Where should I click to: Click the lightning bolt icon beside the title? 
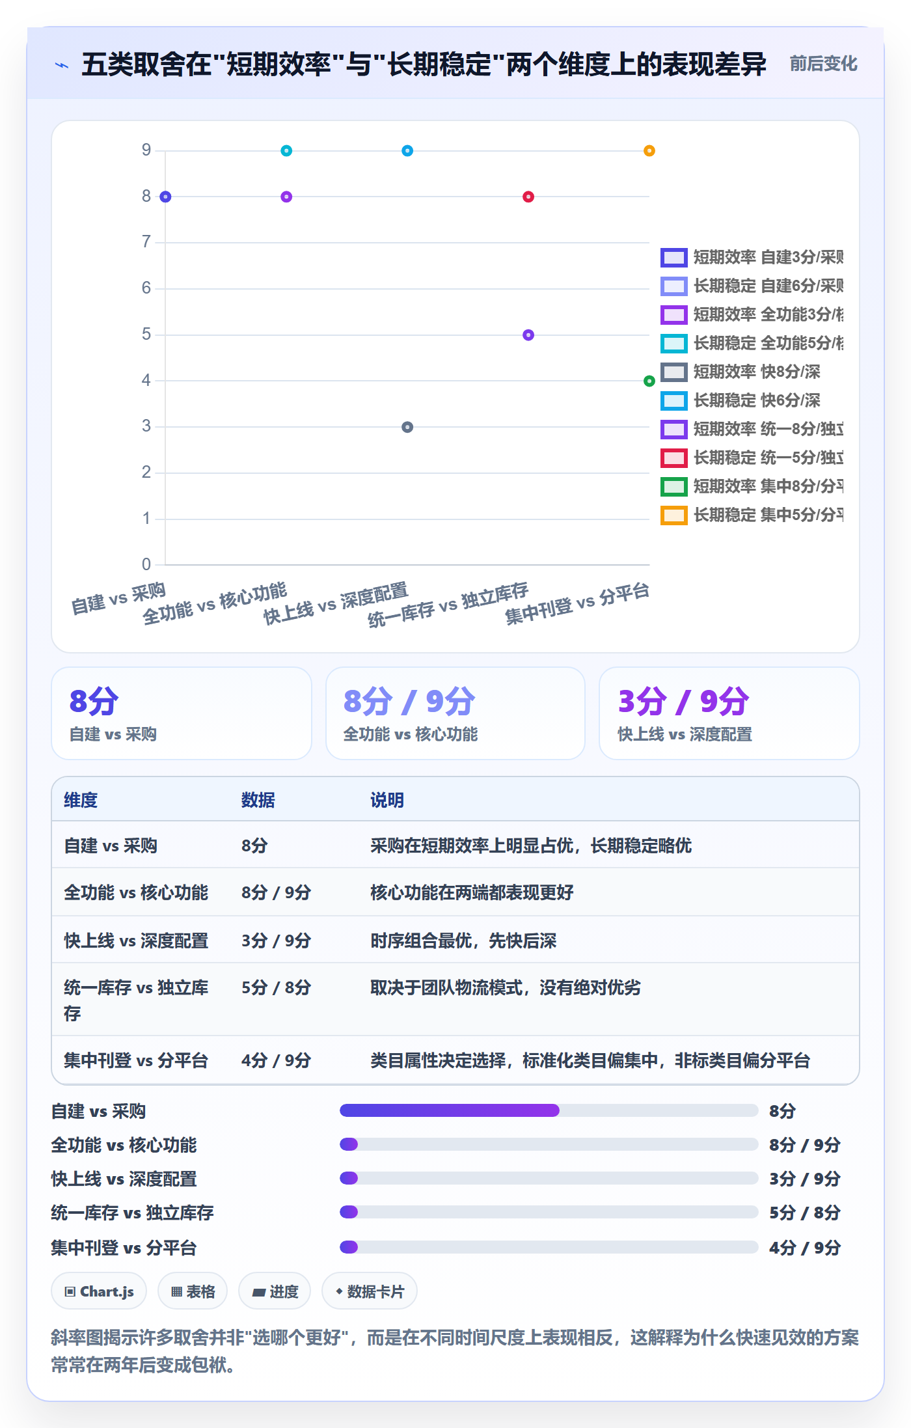(62, 65)
